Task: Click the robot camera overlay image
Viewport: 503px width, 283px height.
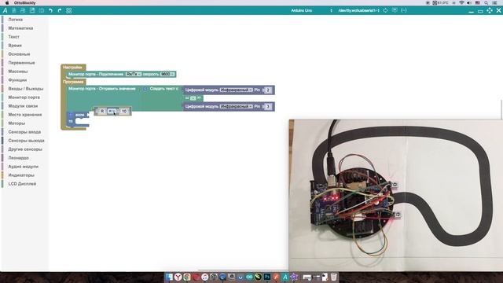Action: 395,195
